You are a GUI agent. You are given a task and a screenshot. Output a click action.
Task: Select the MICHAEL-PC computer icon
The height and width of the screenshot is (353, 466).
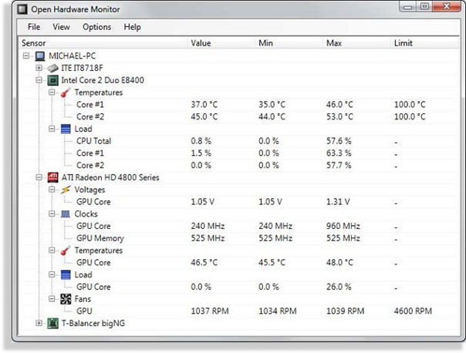(x=40, y=55)
